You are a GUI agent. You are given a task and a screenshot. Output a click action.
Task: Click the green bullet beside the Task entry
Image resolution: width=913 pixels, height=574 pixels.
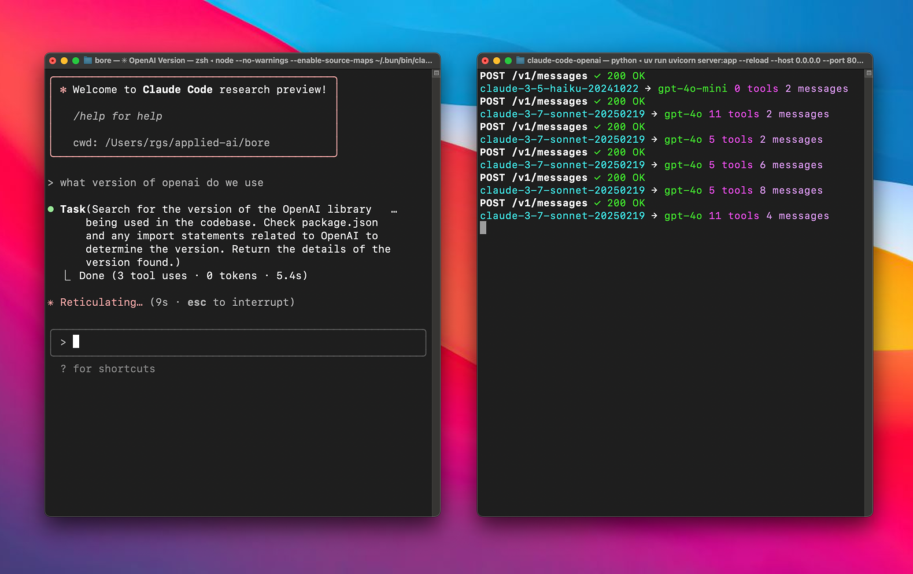tap(51, 209)
